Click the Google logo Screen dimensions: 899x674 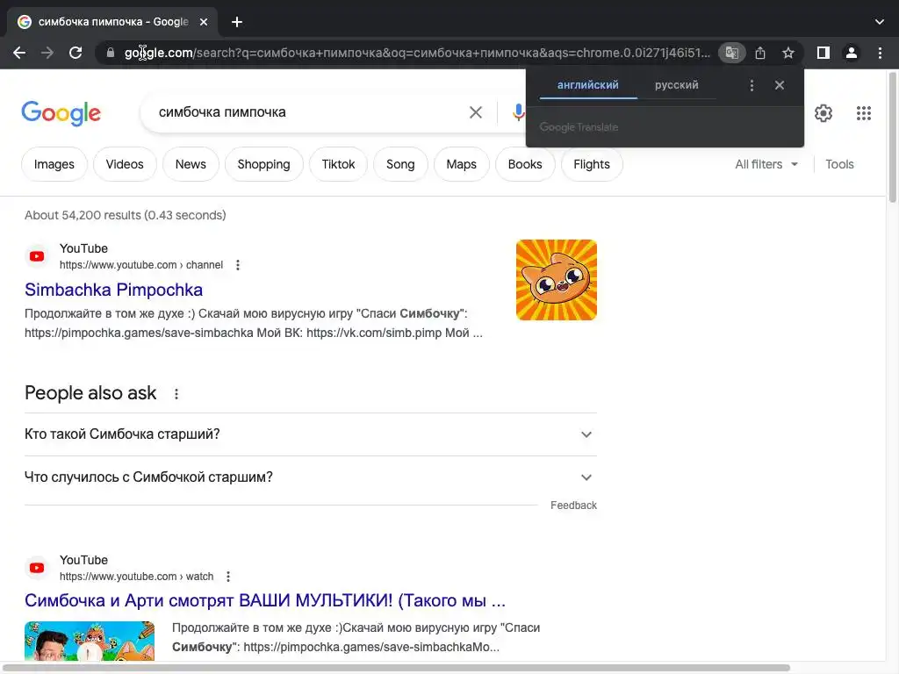pyautogui.click(x=61, y=113)
